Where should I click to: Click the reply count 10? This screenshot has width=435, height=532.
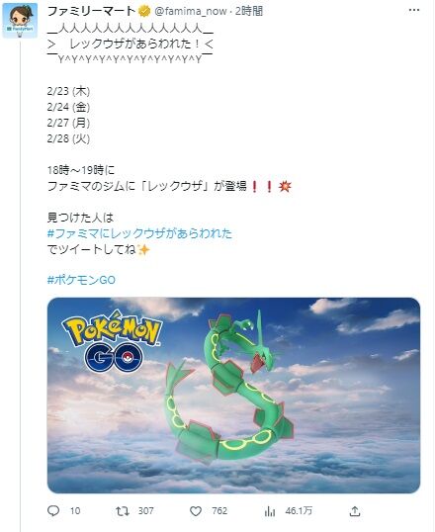pos(75,511)
